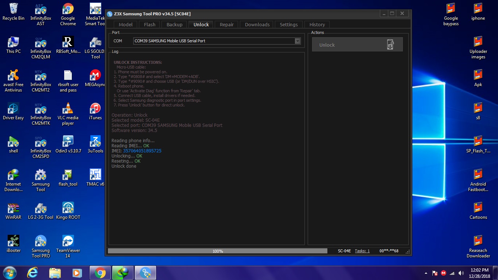Open rbsoft user and pass file

[68, 81]
